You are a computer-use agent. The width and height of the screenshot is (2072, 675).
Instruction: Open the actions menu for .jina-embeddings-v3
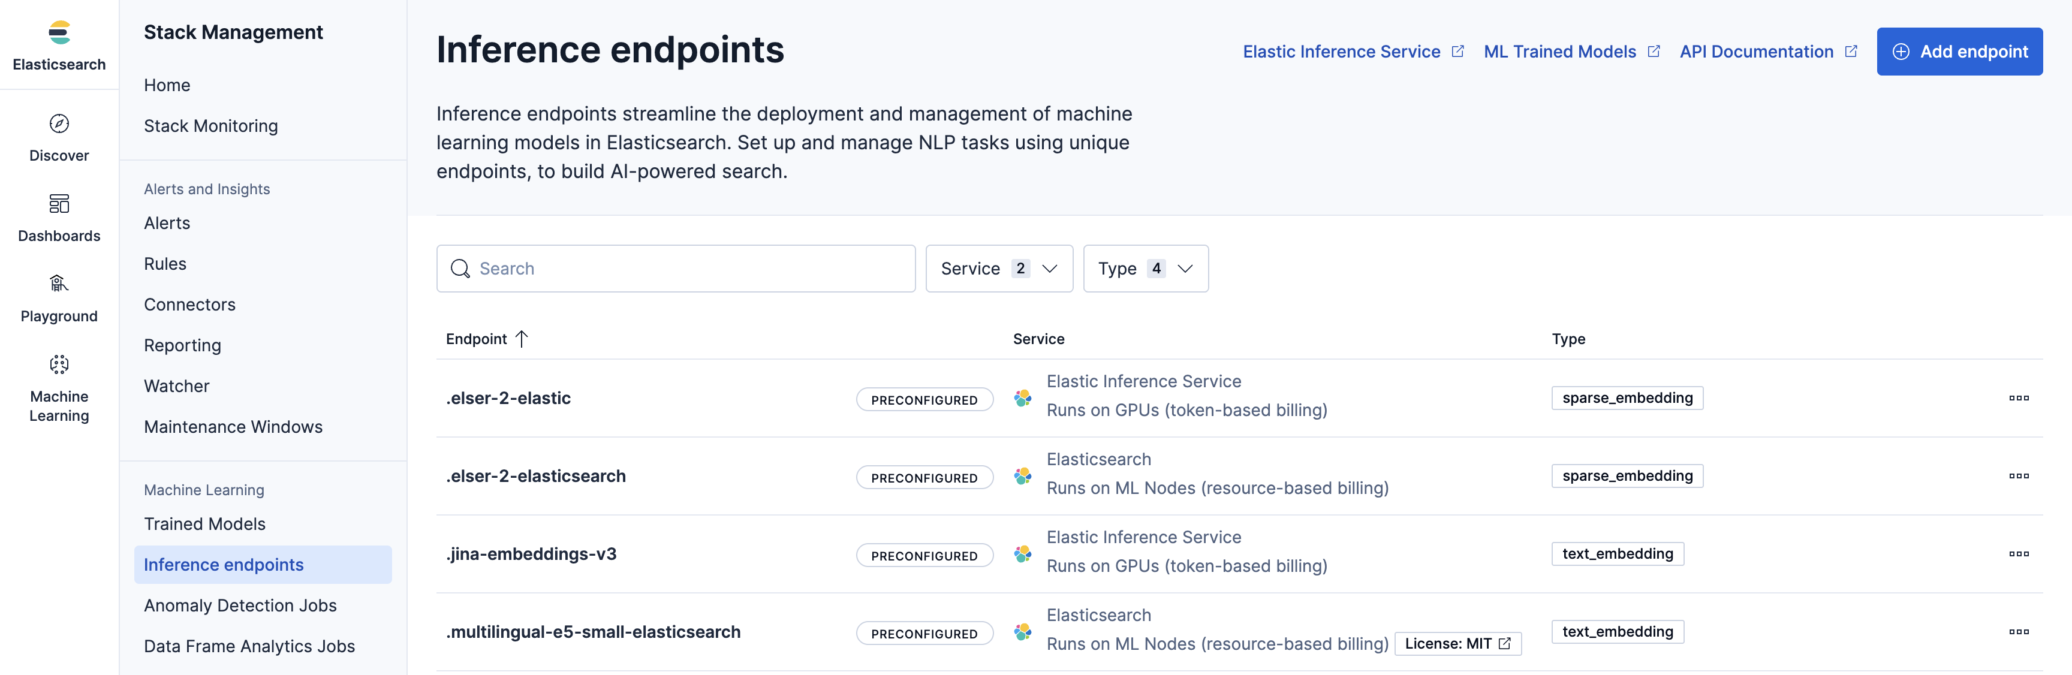2020,553
